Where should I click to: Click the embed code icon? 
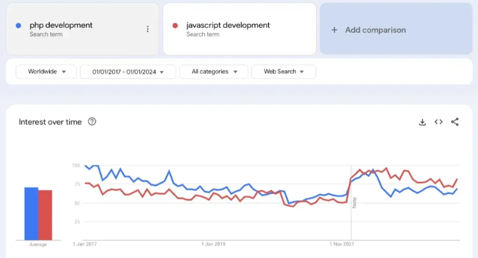(x=438, y=122)
